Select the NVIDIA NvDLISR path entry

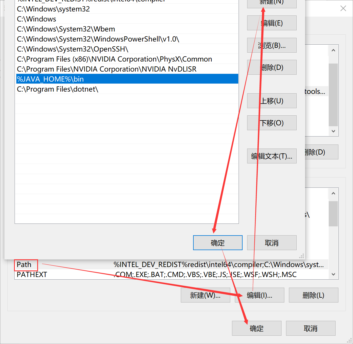pos(127,69)
